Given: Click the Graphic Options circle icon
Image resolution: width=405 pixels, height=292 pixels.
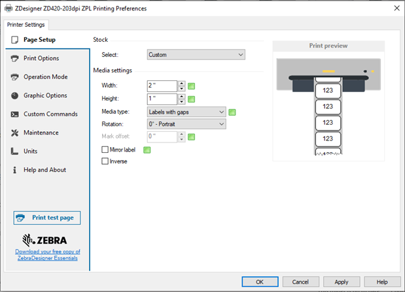Looking at the screenshot, I should 15,95.
